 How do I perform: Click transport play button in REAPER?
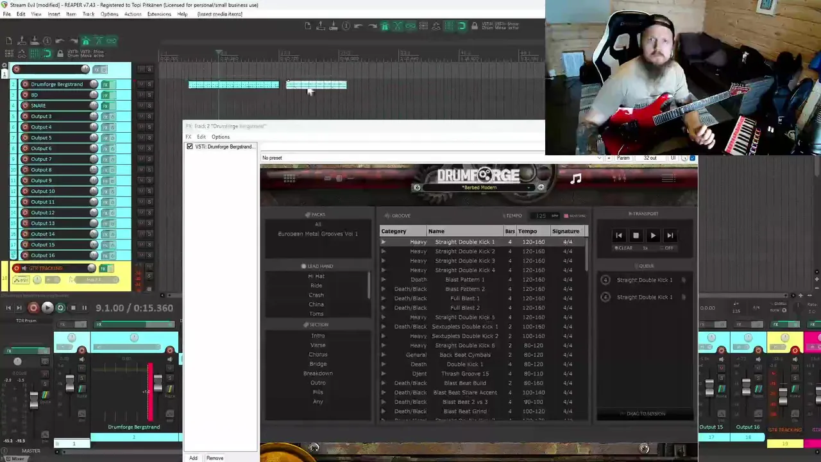pos(47,308)
